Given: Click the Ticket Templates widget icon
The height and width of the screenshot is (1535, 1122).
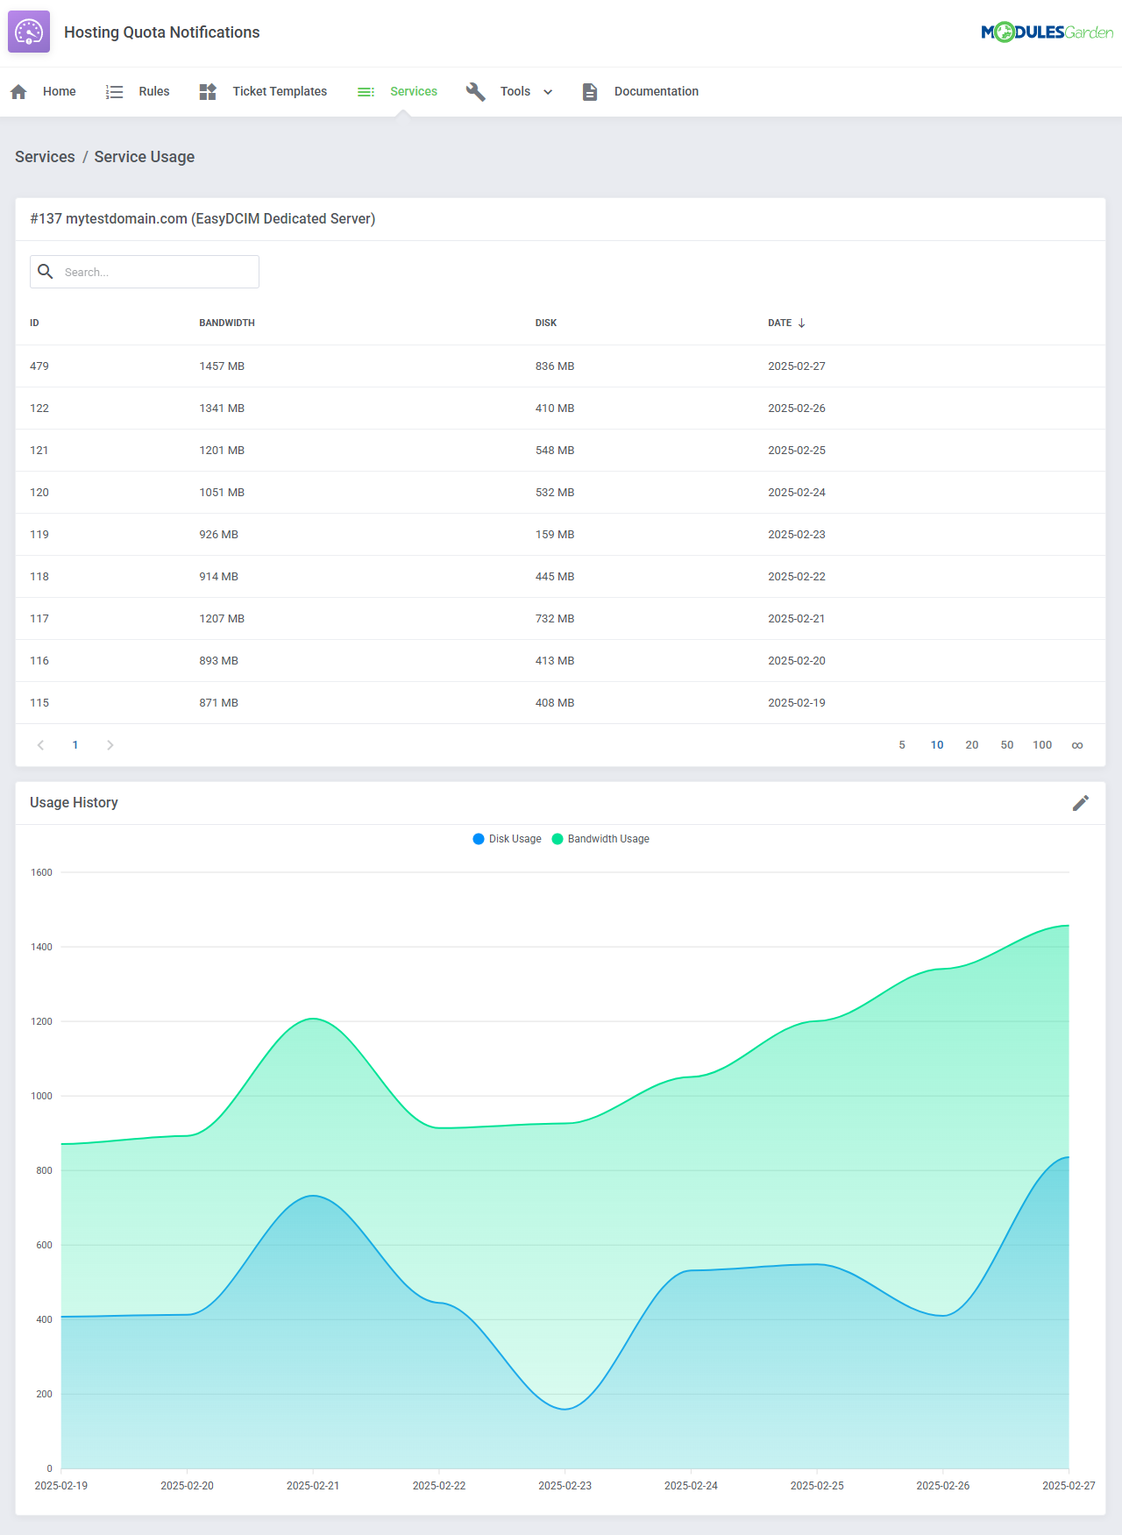Looking at the screenshot, I should (208, 92).
